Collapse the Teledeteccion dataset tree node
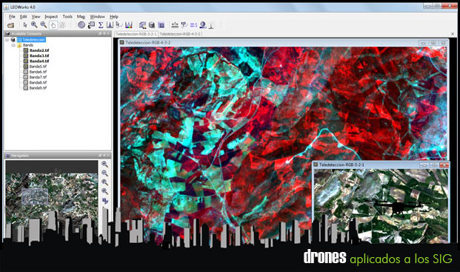460x272 pixels. 7,39
